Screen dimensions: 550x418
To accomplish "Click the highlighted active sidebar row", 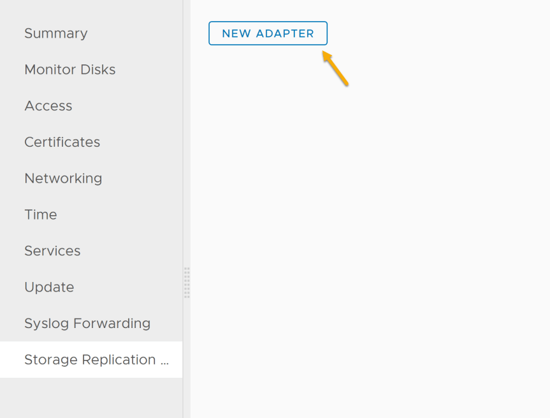I will (91, 360).
